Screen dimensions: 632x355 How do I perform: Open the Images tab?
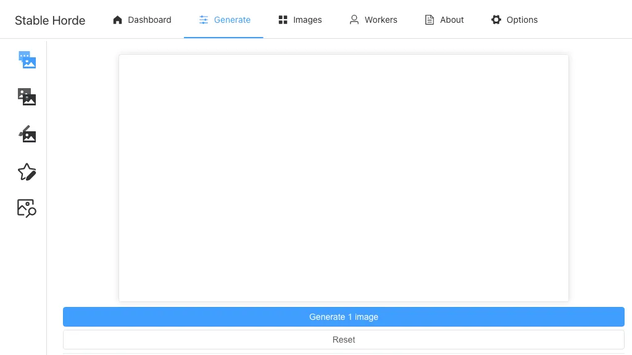pos(307,19)
